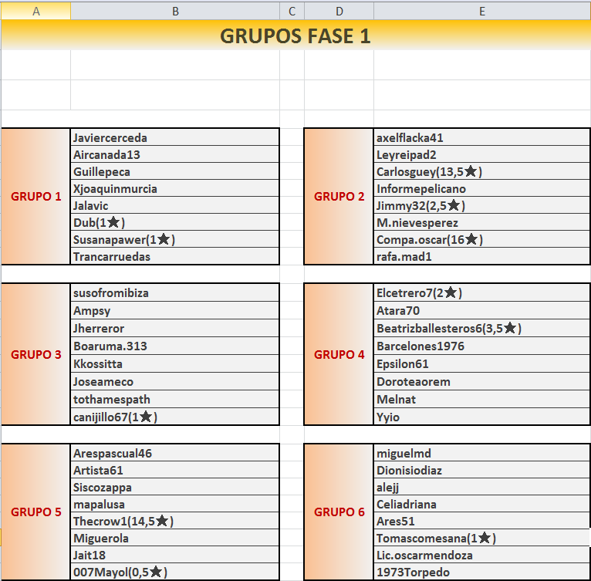Select the GRUPO 4 label cell

[339, 355]
